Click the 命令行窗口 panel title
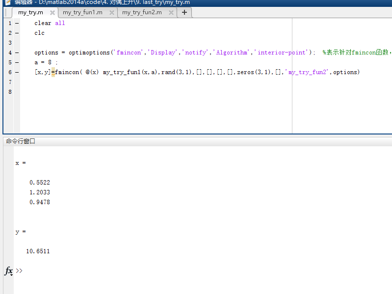The height and width of the screenshot is (294, 392). [21, 141]
